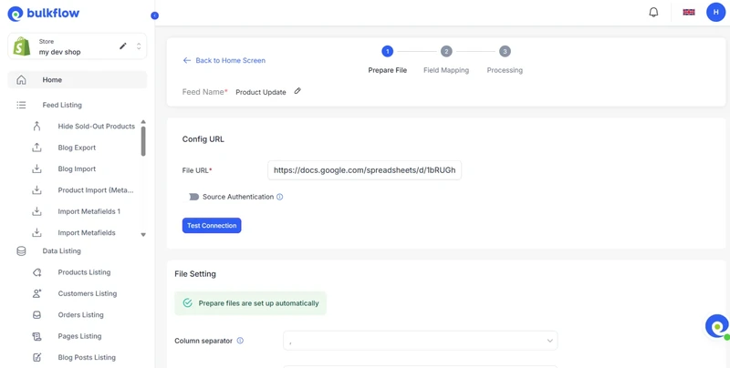Image resolution: width=730 pixels, height=368 pixels.
Task: Open Pages Listing
Action: click(79, 336)
